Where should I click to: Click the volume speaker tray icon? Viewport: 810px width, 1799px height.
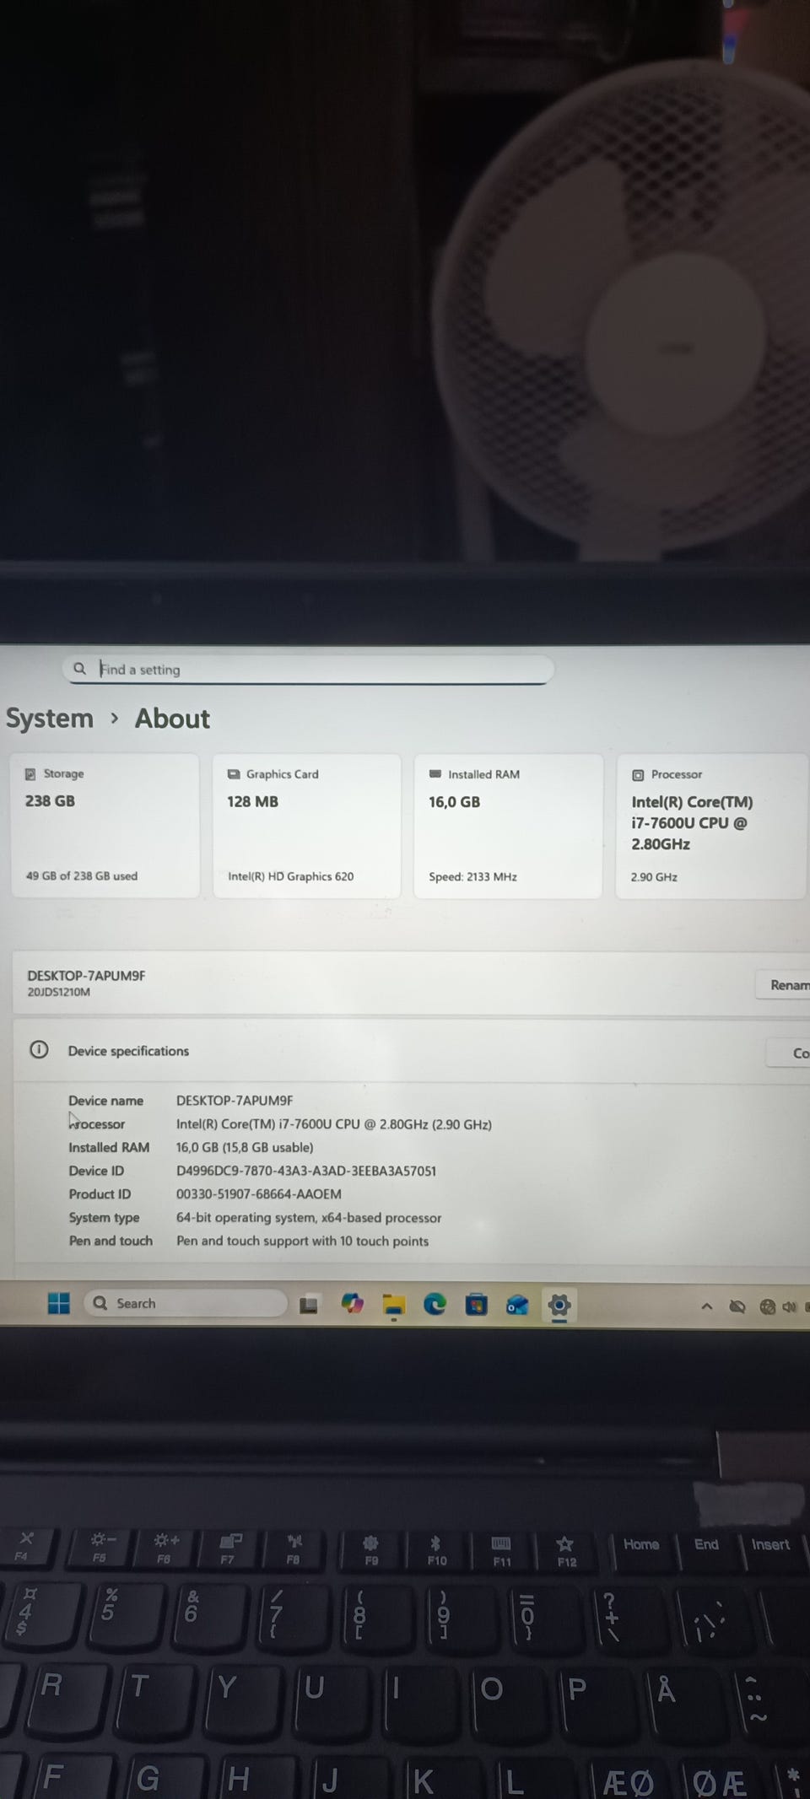point(789,1306)
